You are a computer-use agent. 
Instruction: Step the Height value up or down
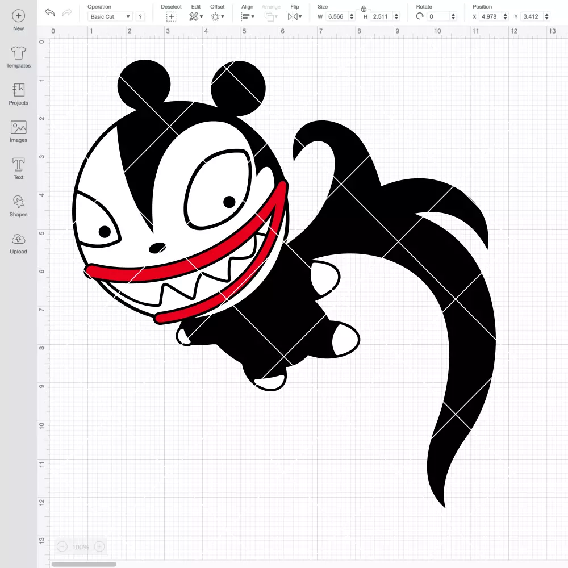396,16
